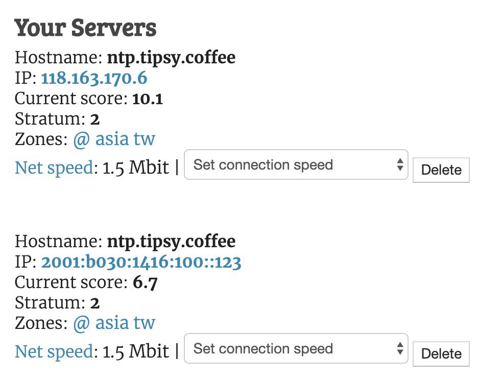Open the 118.163.170.6 IP address link
The image size is (478, 380).
(x=94, y=78)
